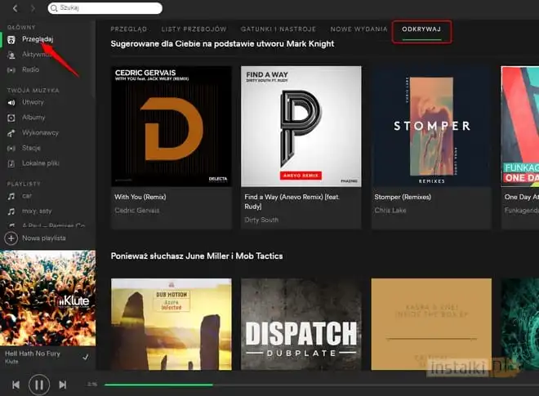Screen dimensions: 539x396
Task: Click the plus icon for Nowa playlista
Action: point(11,238)
